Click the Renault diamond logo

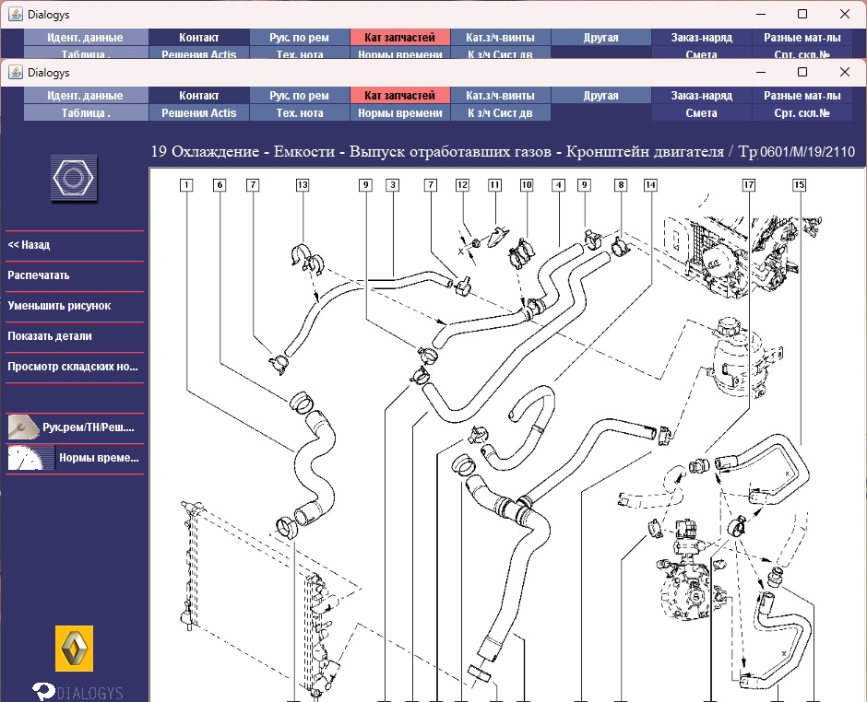coord(75,649)
